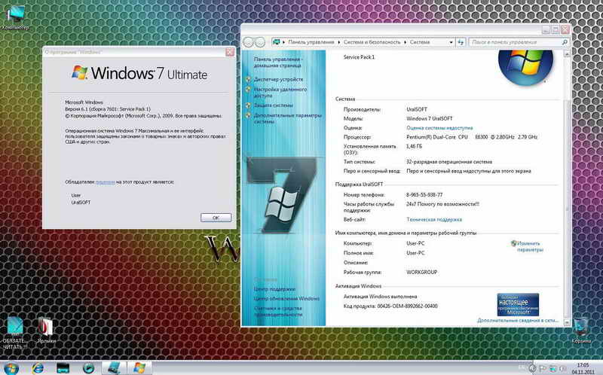Click the 'WORKGROUP' value

point(421,272)
